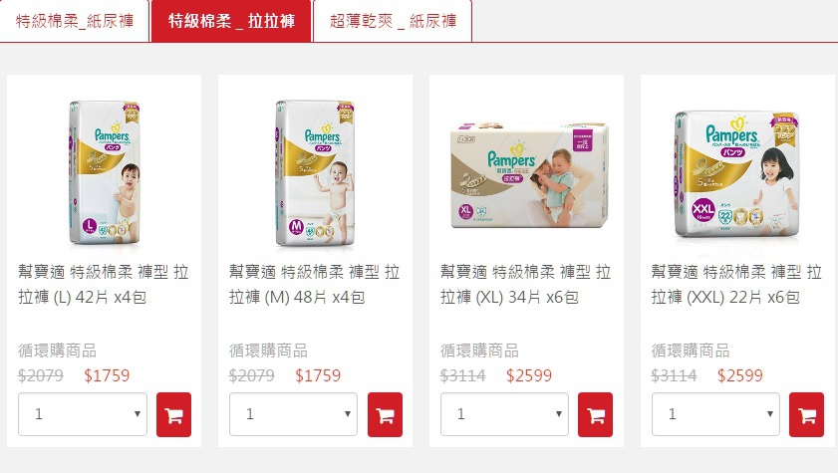The image size is (838, 473).
Task: Add the XL size 34片 pants to cart
Action: pyautogui.click(x=595, y=415)
